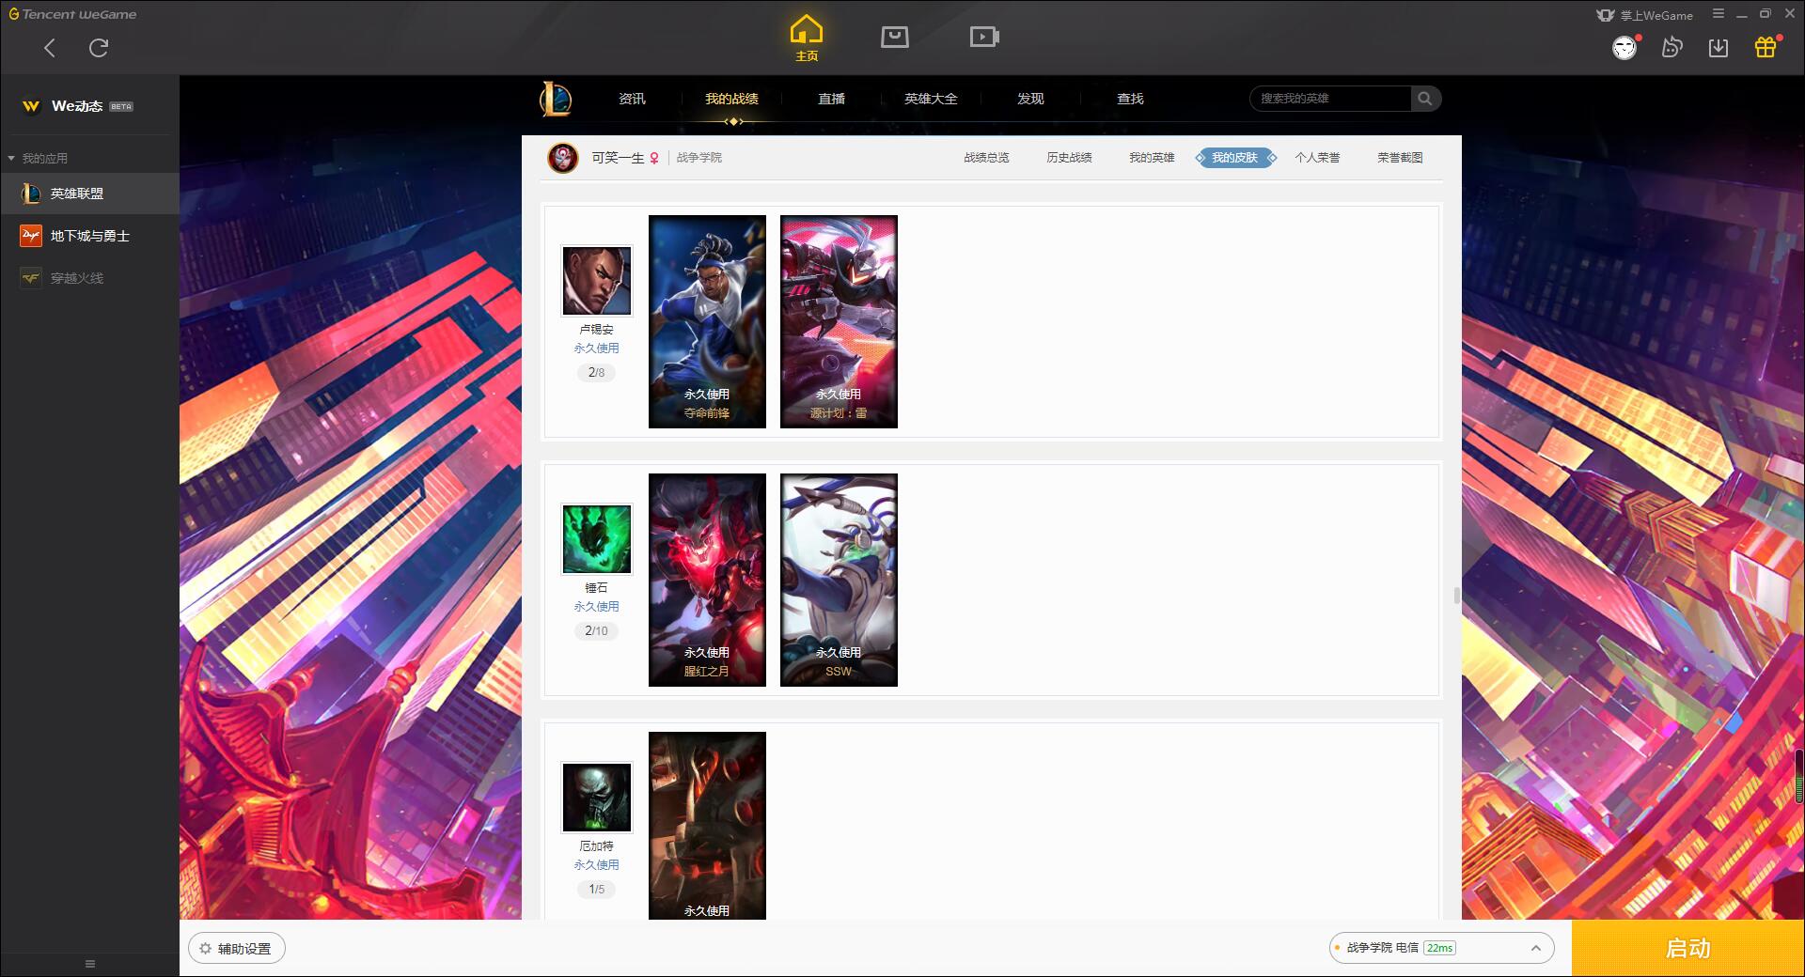This screenshot has height=977, width=1805.
Task: Open the 夺命前锋 skin card
Action: (x=707, y=321)
